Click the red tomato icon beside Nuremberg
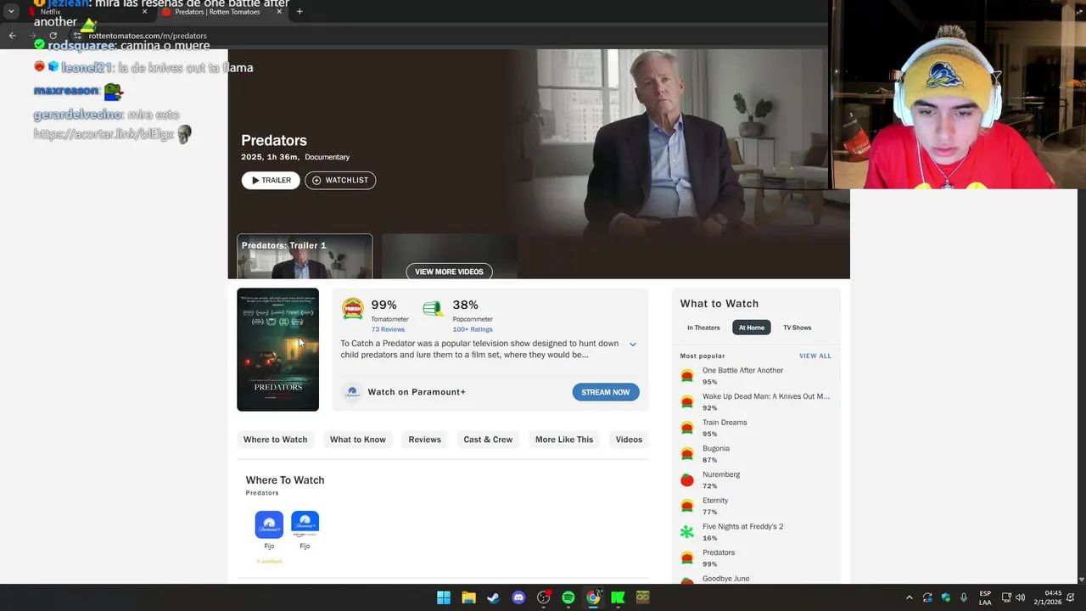The width and height of the screenshot is (1086, 611). [x=687, y=480]
